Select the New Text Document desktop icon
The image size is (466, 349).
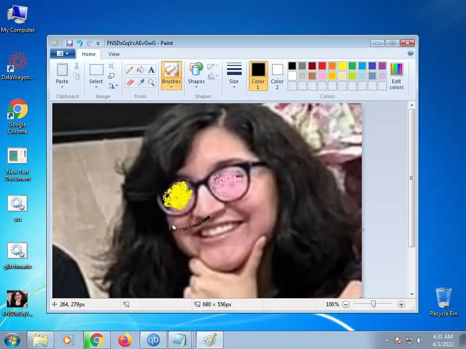tap(18, 165)
